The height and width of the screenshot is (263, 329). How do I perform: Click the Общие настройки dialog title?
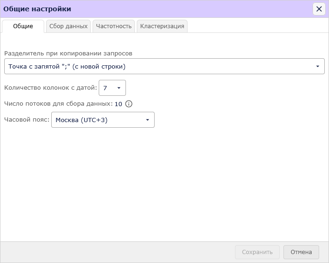37,9
